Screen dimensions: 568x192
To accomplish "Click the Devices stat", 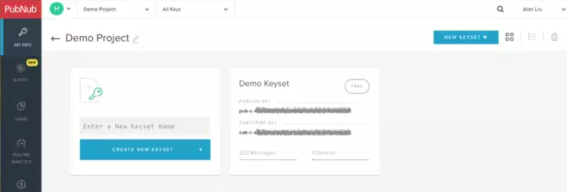I will tap(324, 153).
